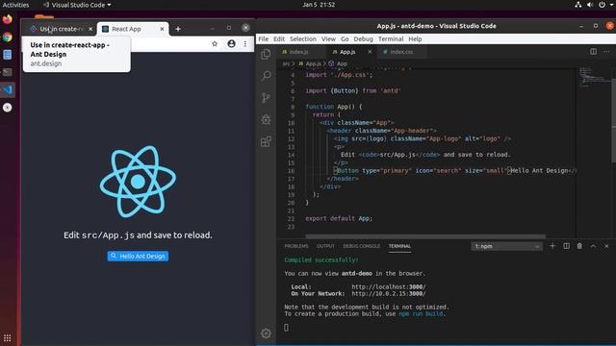616x346 pixels.
Task: Open Chrome from the Ubuntu dock
Action: (x=8, y=37)
